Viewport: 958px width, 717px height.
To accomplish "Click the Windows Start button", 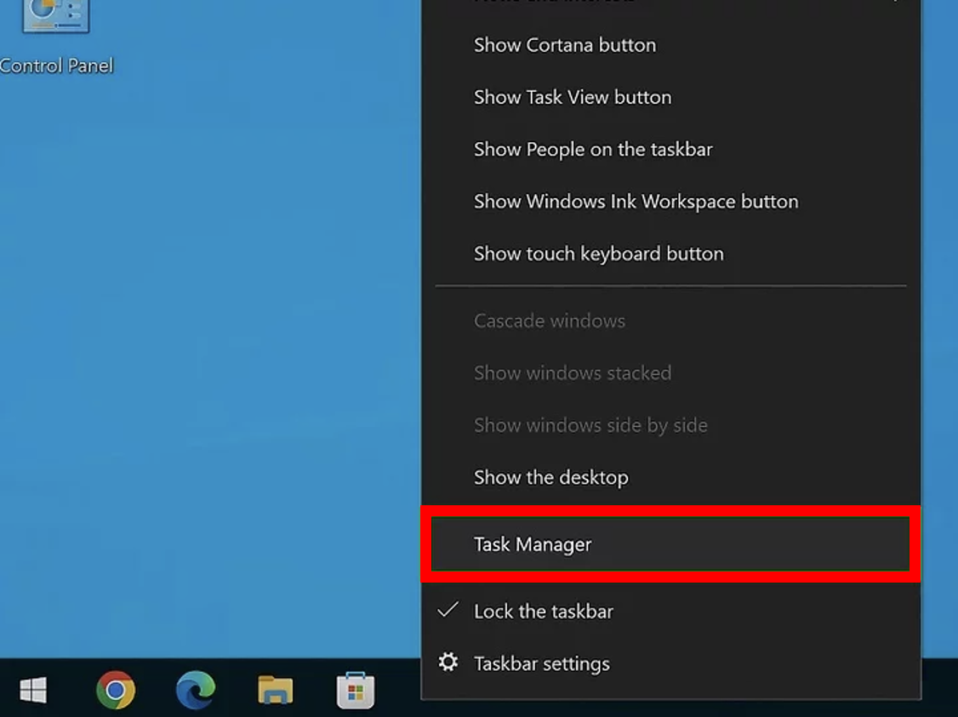I will tap(34, 691).
